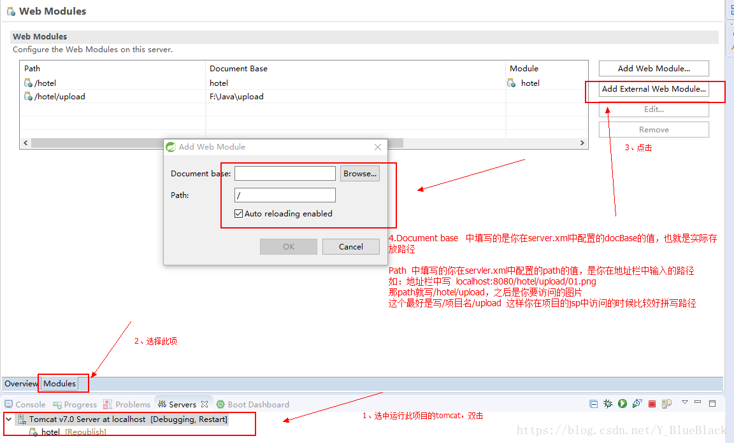Click Add External Web Module... button

point(654,89)
